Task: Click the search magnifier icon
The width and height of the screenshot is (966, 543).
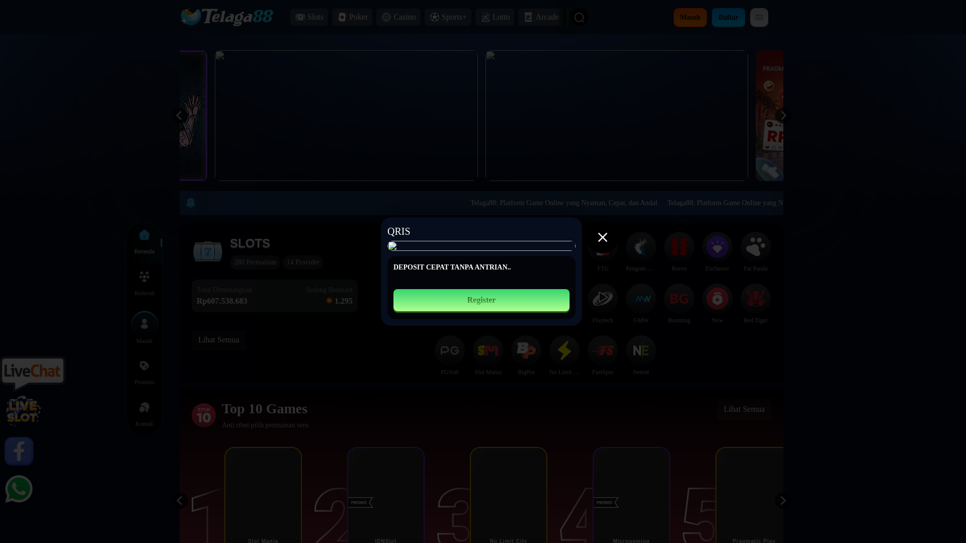Action: [x=579, y=18]
